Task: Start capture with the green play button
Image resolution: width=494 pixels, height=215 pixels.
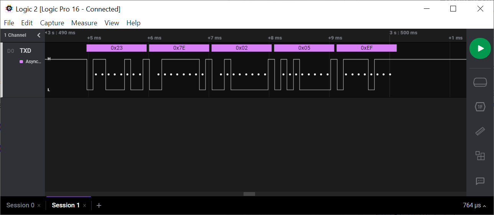Action: coord(480,48)
